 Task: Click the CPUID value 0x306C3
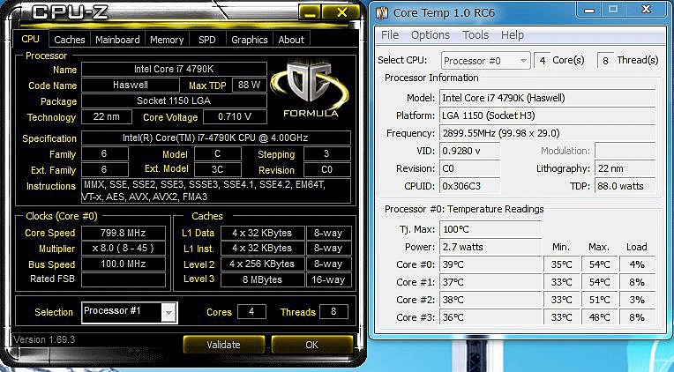(x=470, y=186)
